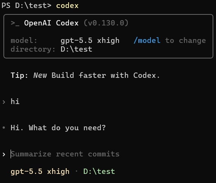The image size is (216, 183).
Task: Click the "OpenAI Codex" title text
Action: click(51, 23)
